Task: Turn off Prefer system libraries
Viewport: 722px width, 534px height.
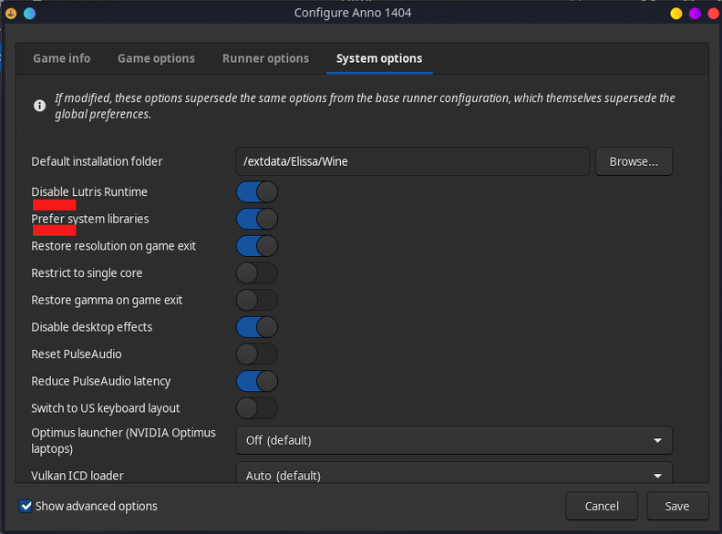Action: [257, 219]
